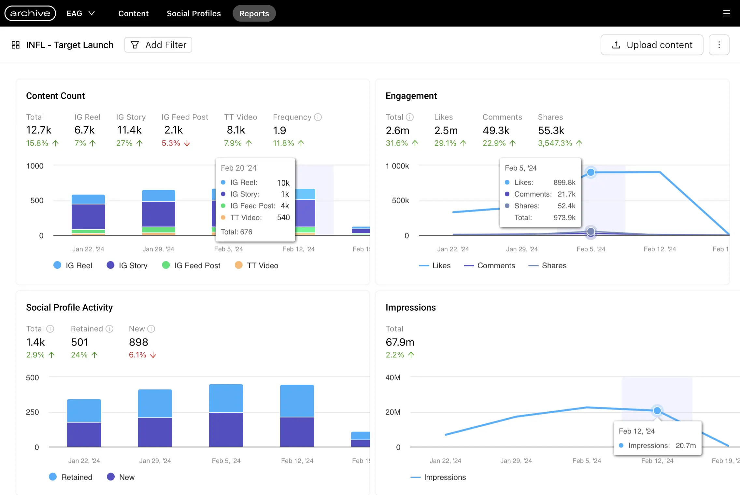
Task: Click the New legend color dot
Action: (x=111, y=477)
